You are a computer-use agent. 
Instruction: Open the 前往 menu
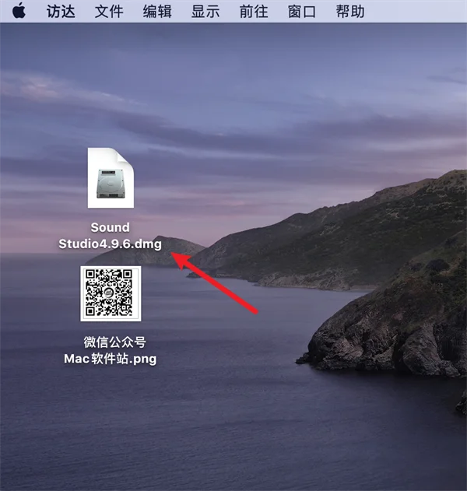coord(254,12)
